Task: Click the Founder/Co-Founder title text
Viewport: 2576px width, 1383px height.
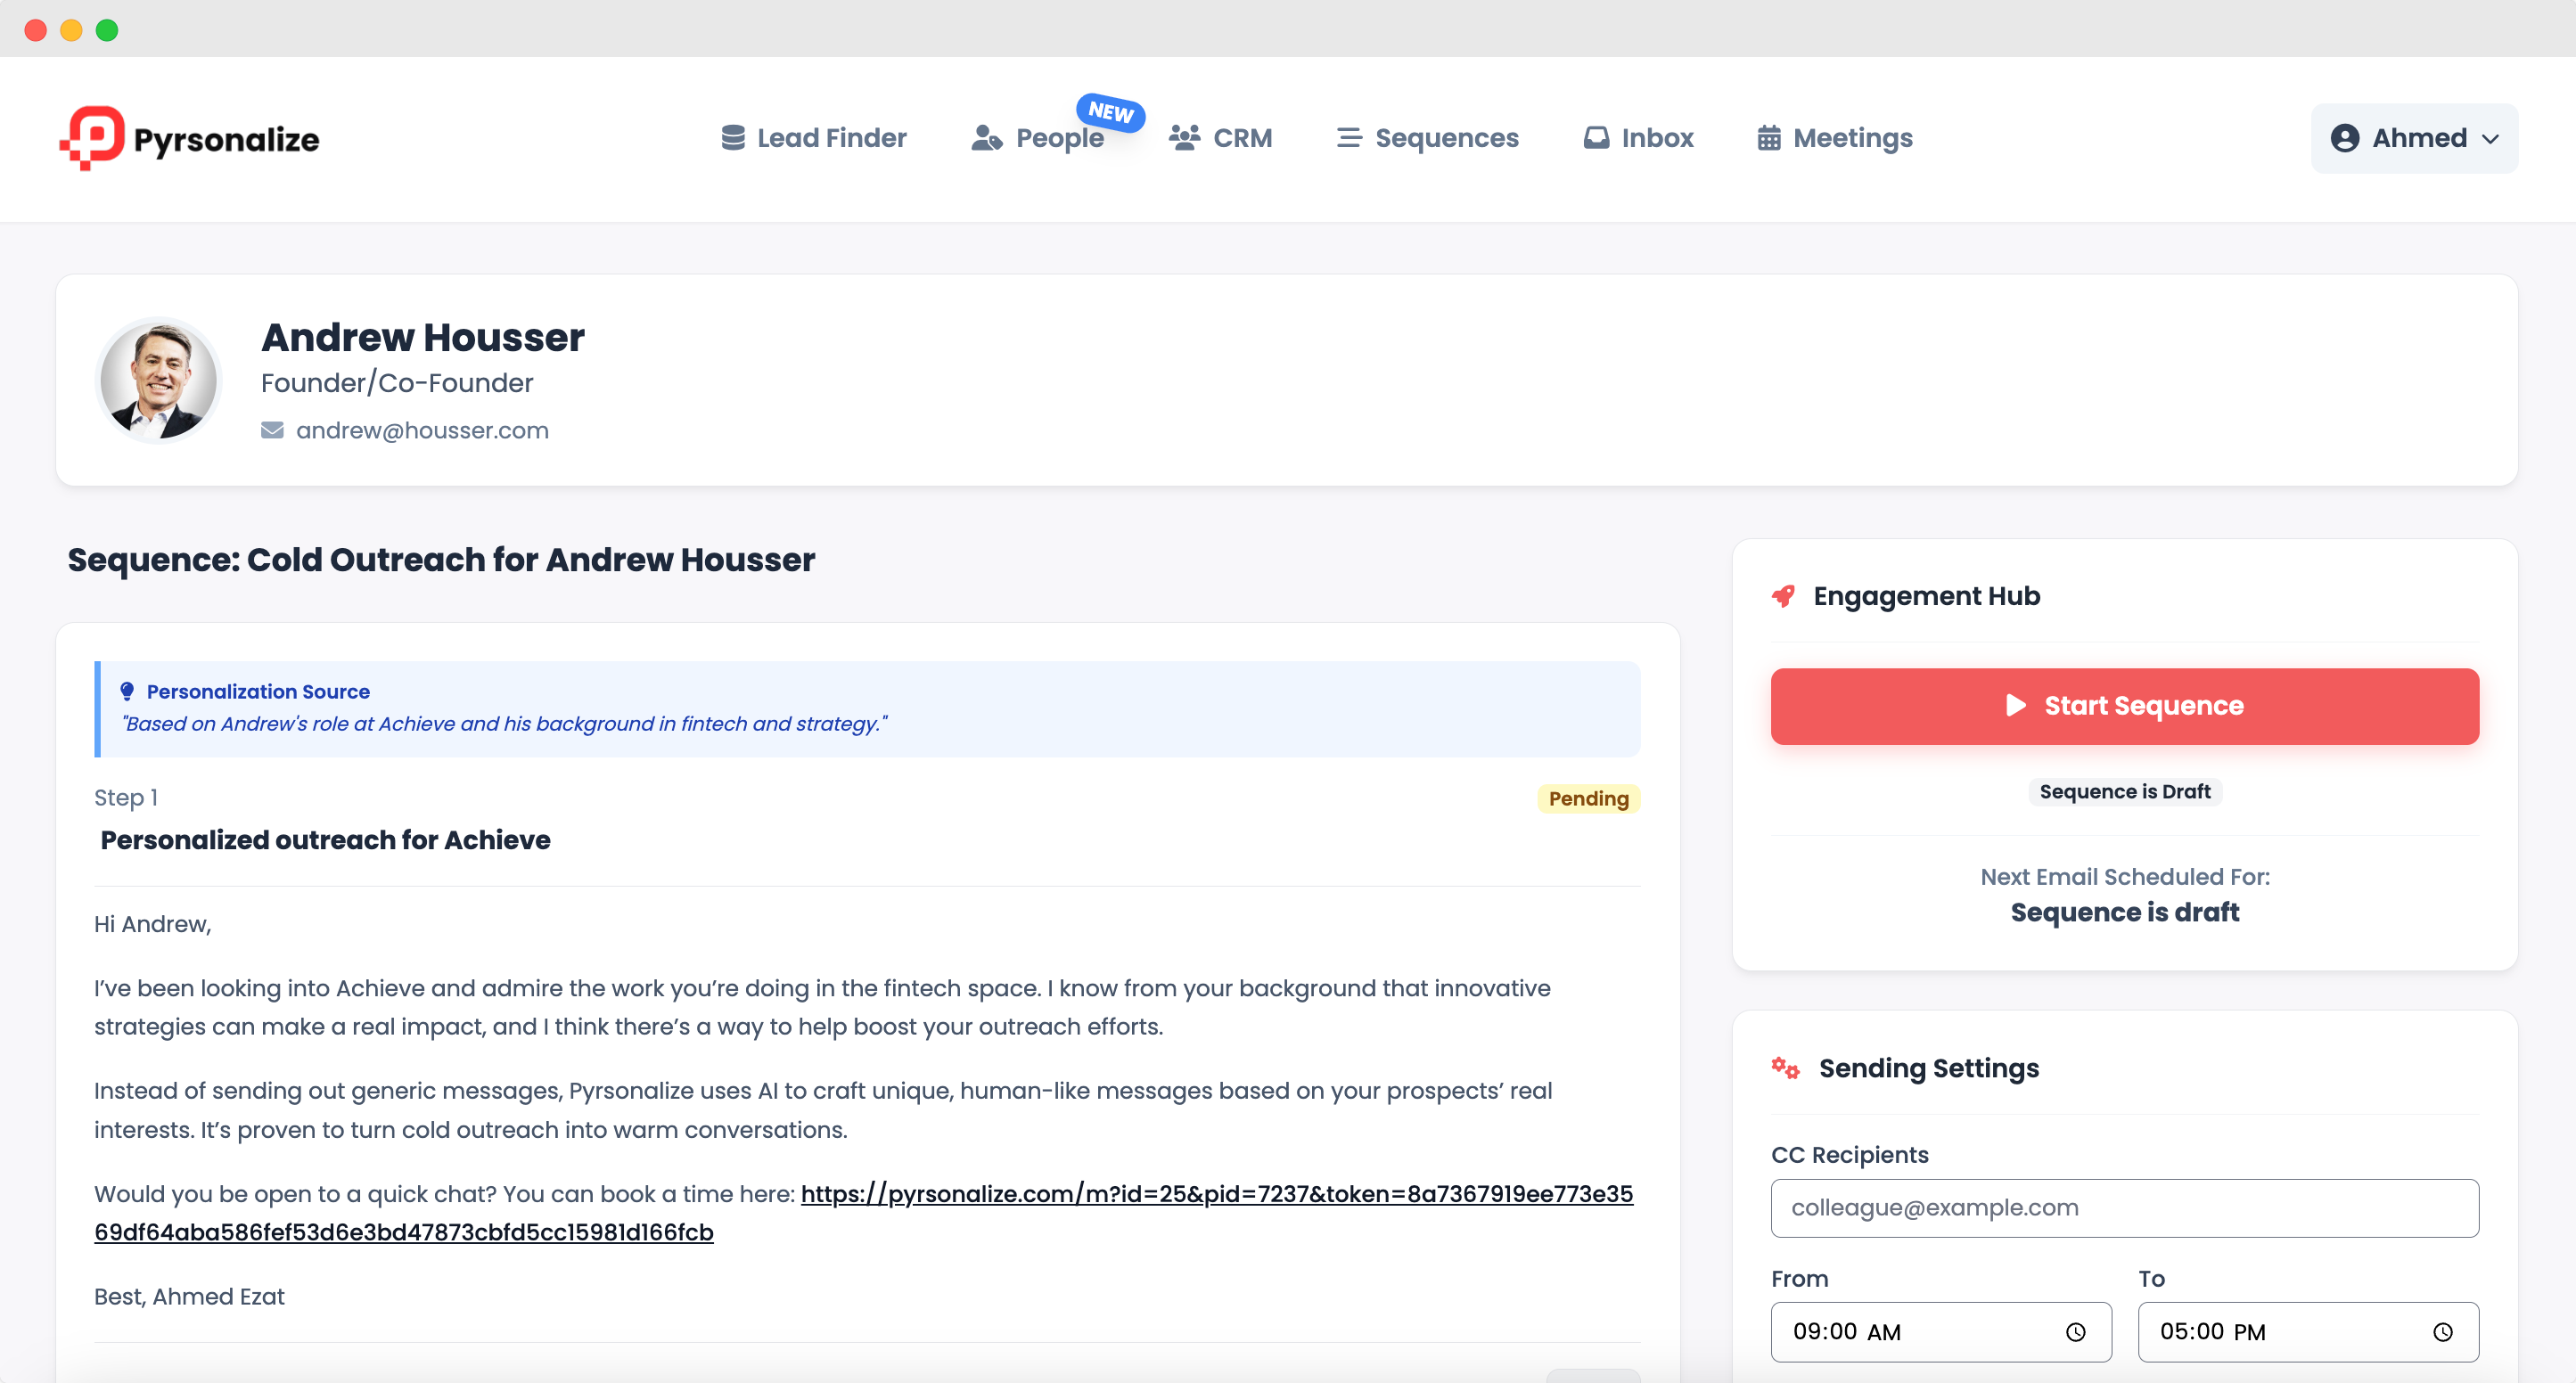Action: (397, 383)
